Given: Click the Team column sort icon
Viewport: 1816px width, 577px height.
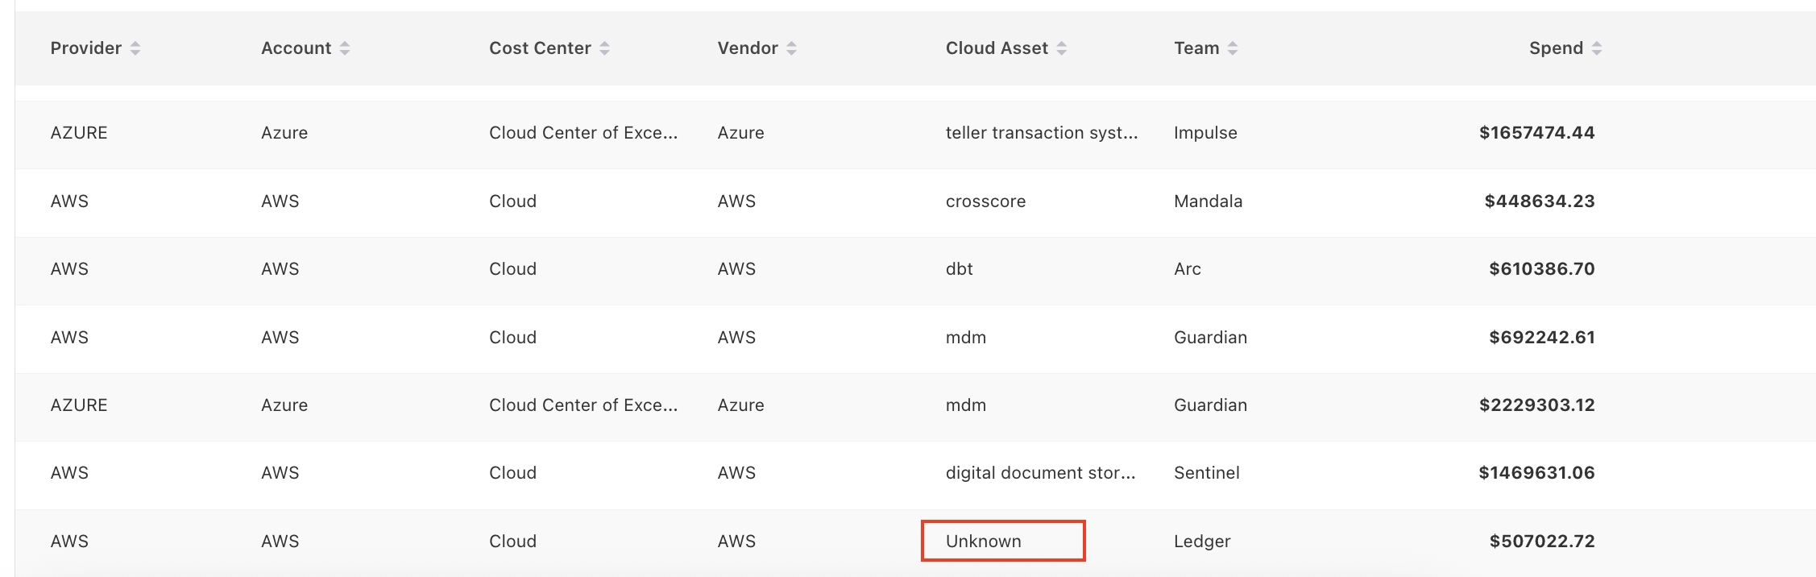Looking at the screenshot, I should 1232,48.
